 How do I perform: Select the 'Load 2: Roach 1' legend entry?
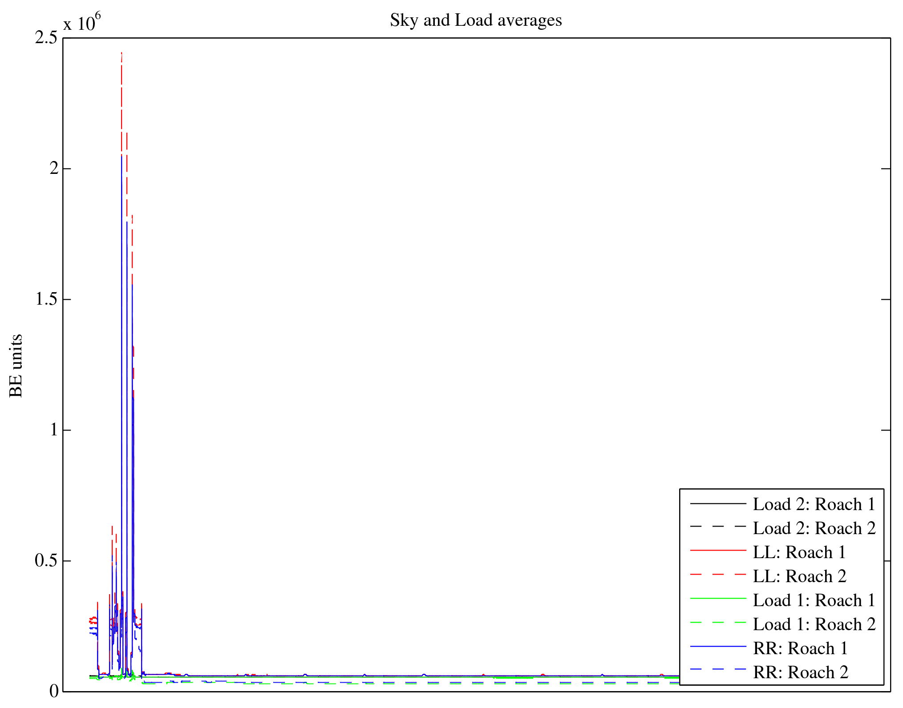(814, 504)
